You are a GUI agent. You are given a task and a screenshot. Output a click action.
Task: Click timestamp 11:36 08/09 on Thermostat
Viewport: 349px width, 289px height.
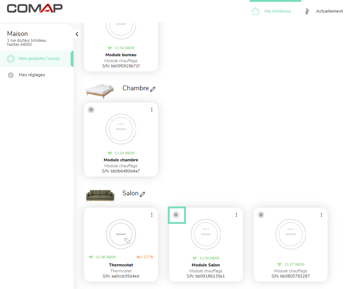(106, 257)
